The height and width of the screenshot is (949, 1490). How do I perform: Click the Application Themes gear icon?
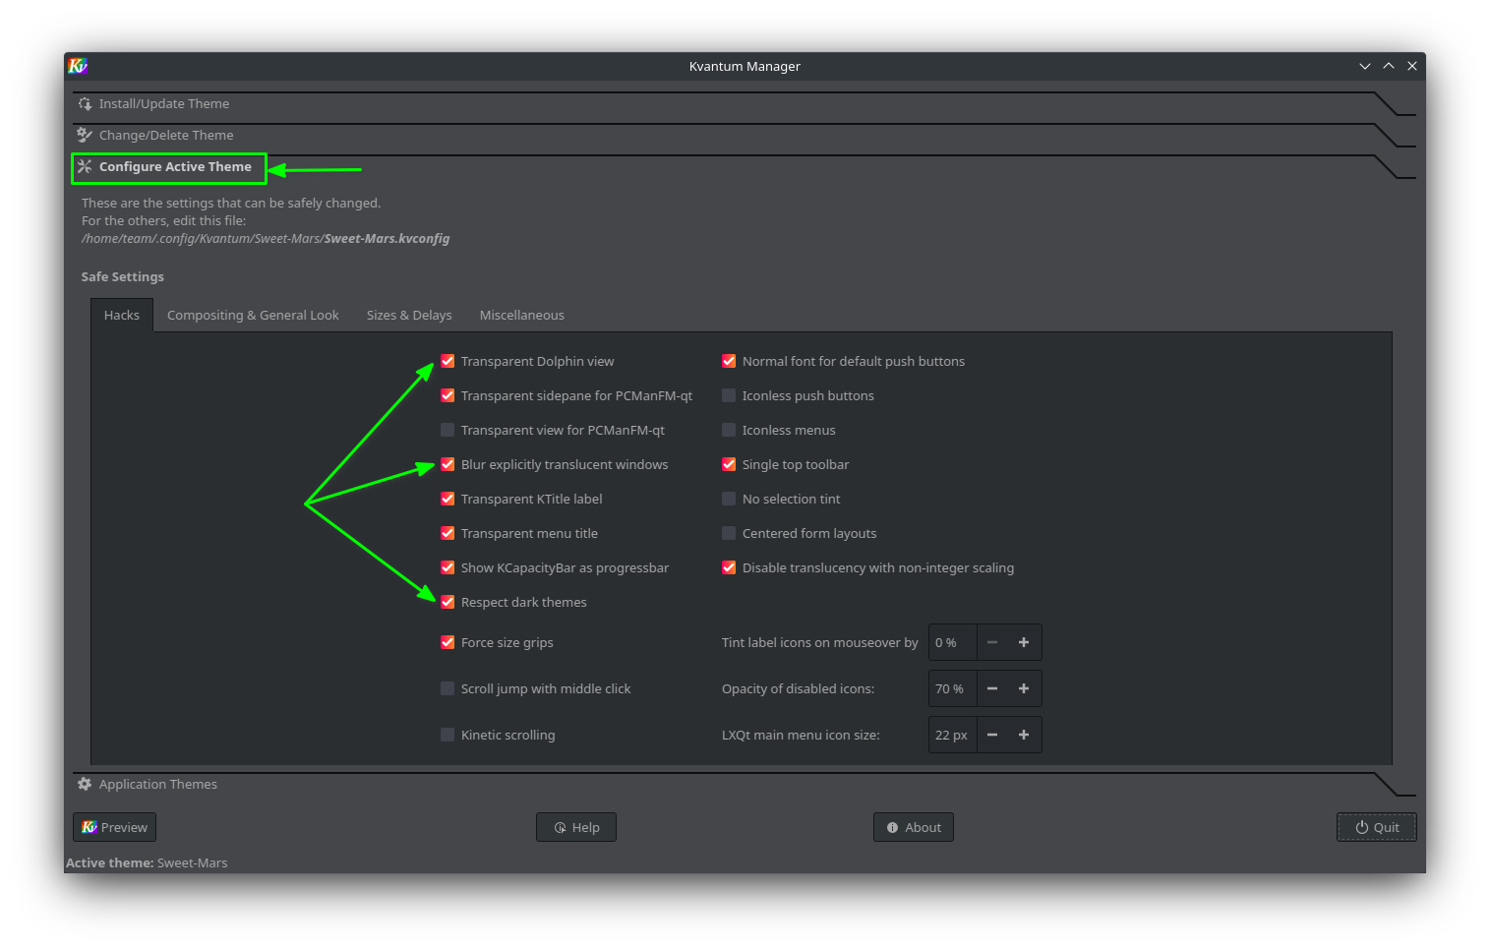point(85,784)
